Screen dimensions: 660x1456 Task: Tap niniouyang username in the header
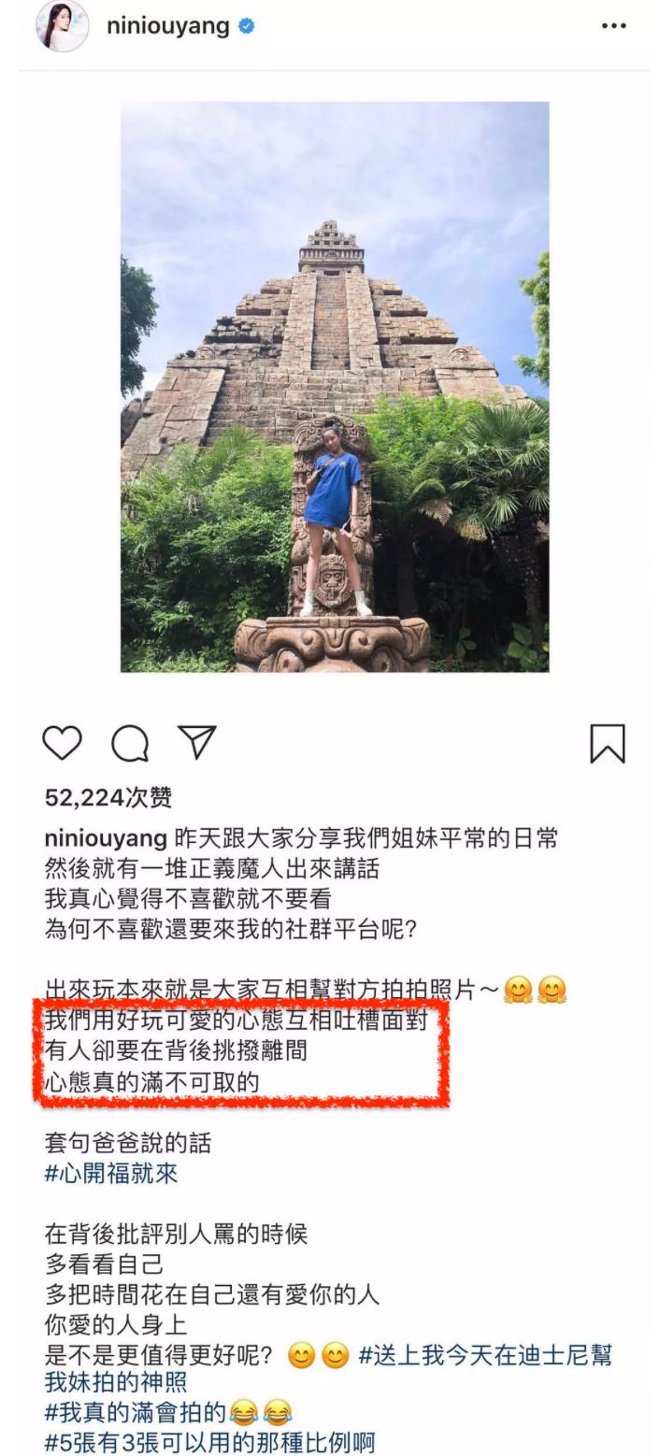coord(167,25)
